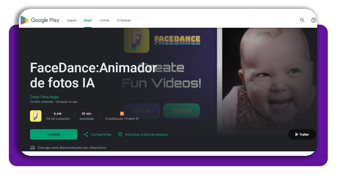Viewport: 337px width, 176px height.
Task: Click the share icon beside Compartilhar
Action: point(86,134)
